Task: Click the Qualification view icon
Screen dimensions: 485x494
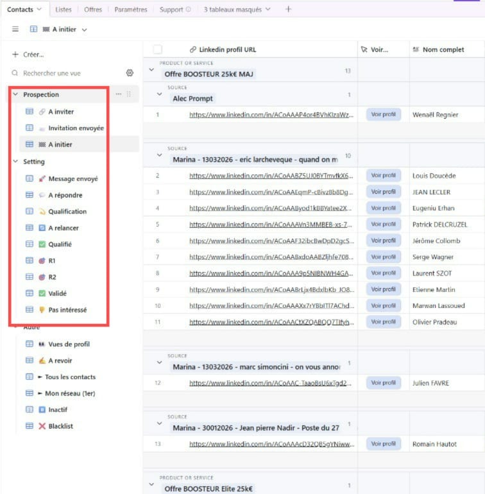Action: click(42, 212)
